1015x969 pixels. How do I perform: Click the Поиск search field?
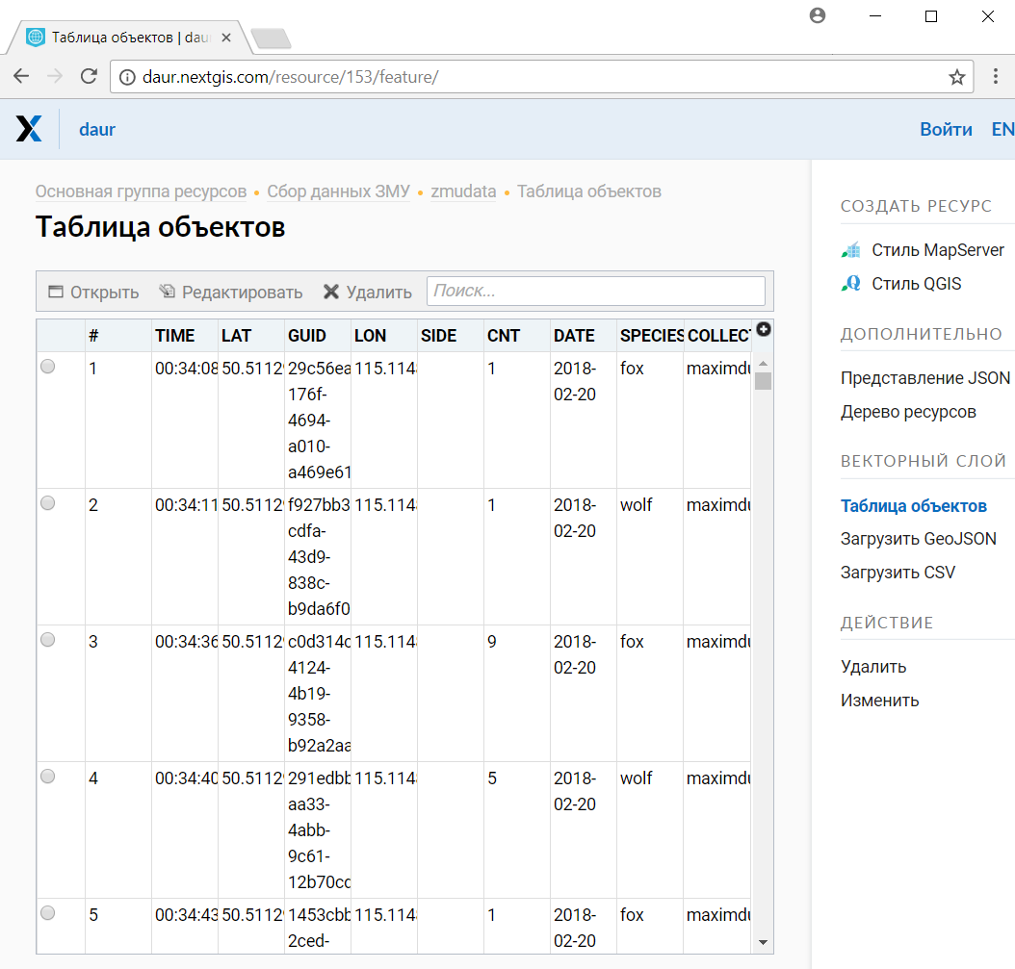coord(596,292)
